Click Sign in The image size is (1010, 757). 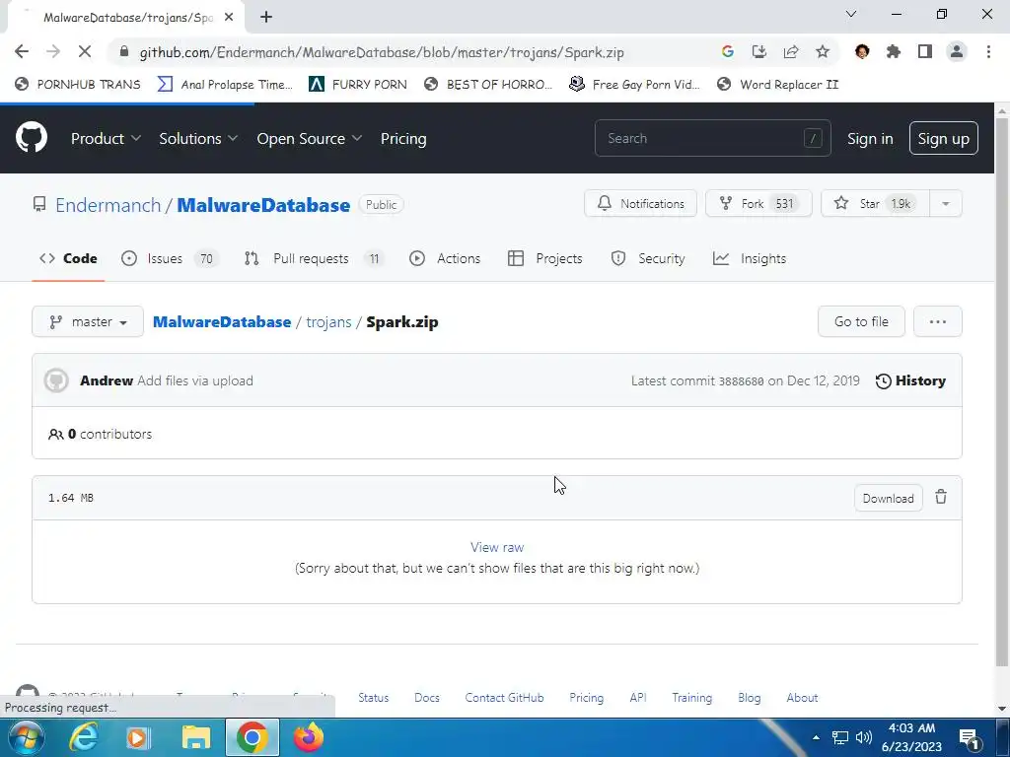coord(870,138)
